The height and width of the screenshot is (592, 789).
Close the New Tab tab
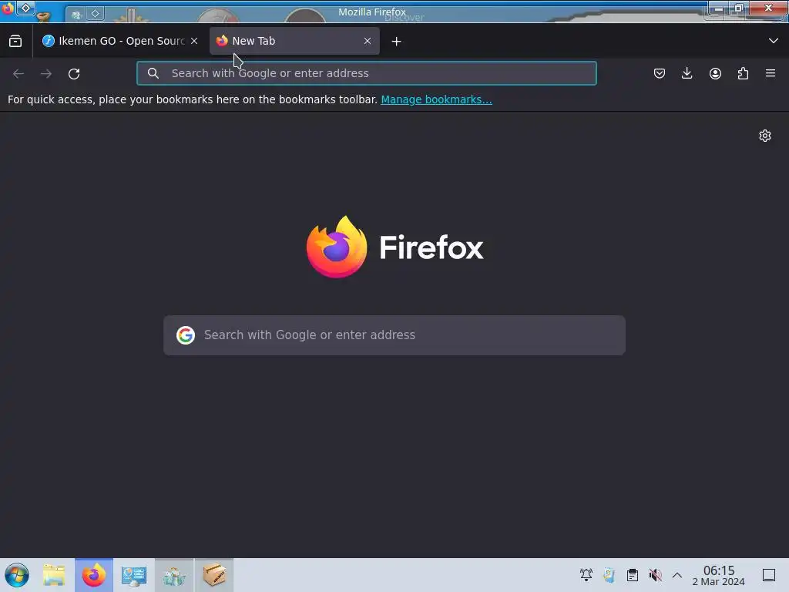point(368,41)
